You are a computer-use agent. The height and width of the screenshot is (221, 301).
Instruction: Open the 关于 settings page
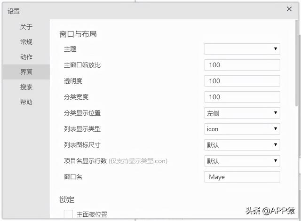[26, 27]
